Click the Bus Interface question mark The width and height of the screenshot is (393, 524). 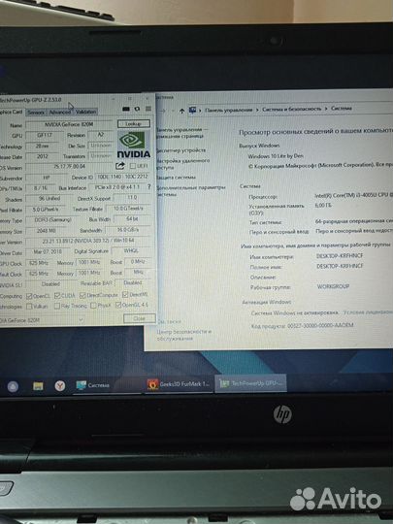149,187
